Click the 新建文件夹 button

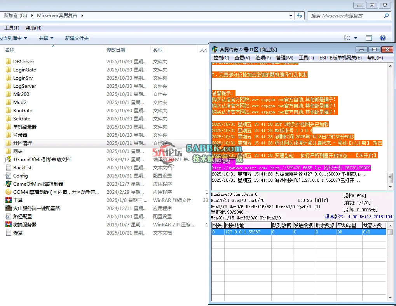77,38
